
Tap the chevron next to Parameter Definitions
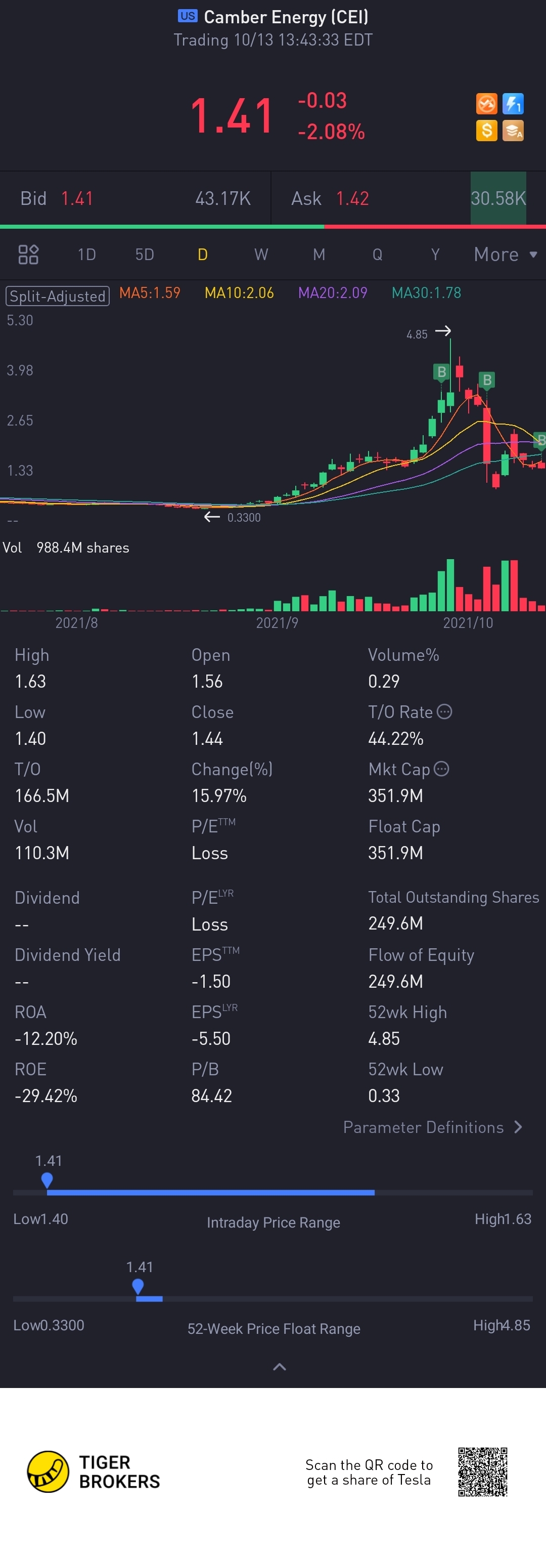pyautogui.click(x=518, y=1127)
